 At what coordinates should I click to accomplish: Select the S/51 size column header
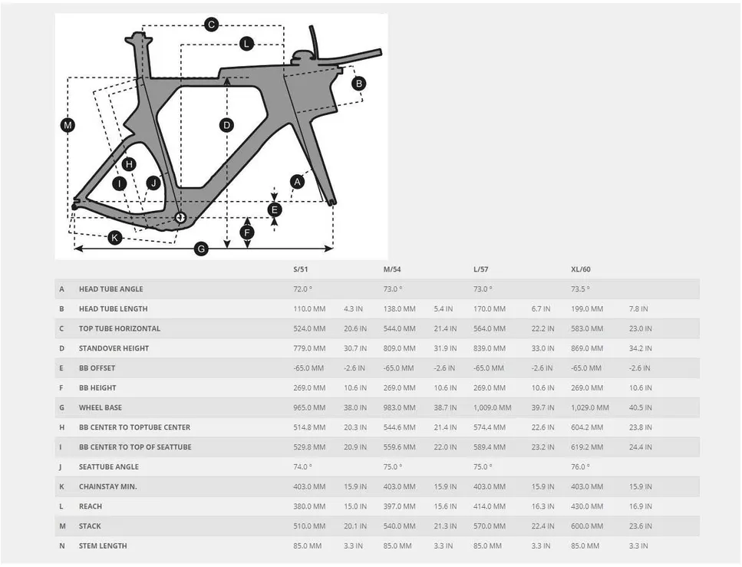300,269
